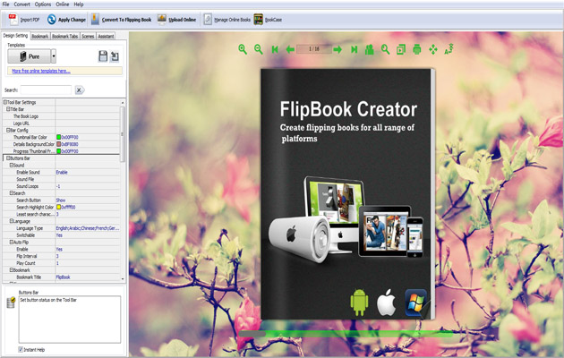564x358 pixels.
Task: Start auto flip play icon
Action: point(401,49)
